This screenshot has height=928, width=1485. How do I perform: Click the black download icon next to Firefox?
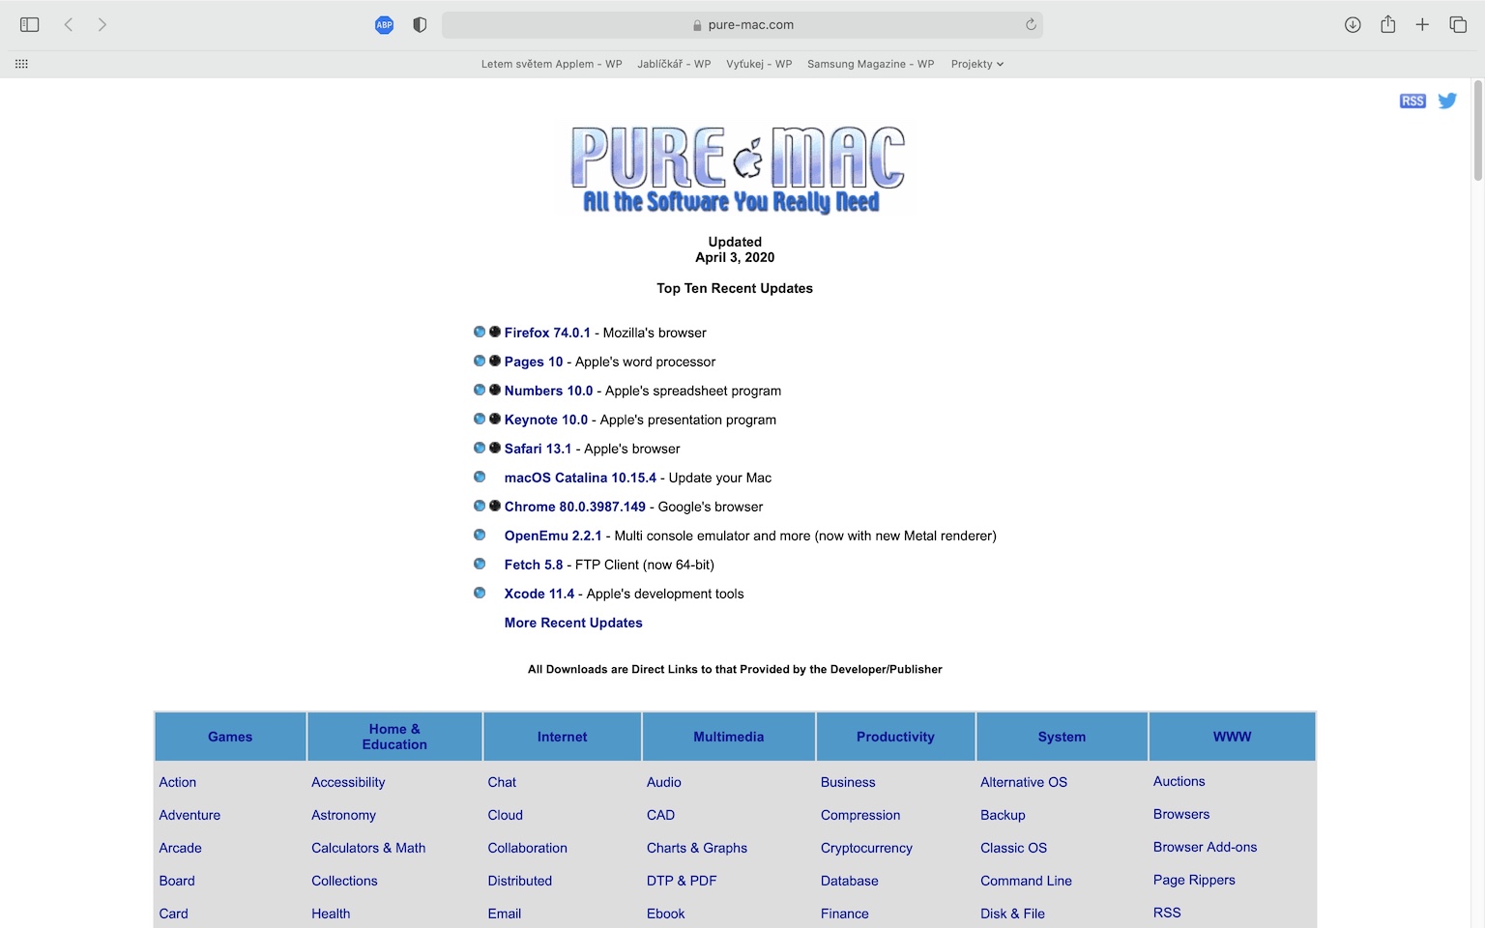pyautogui.click(x=495, y=332)
